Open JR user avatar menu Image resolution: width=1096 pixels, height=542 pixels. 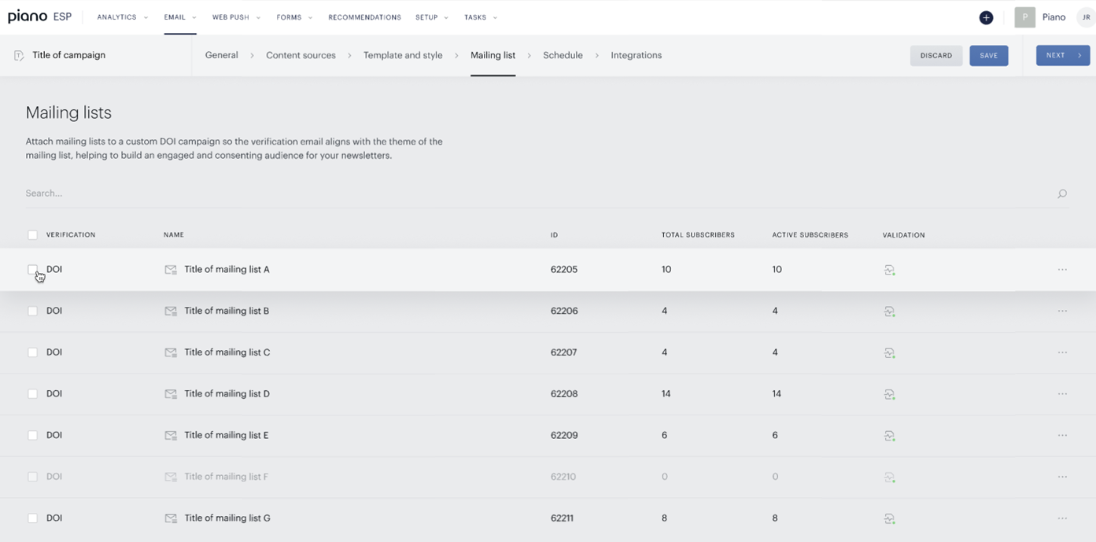1086,17
